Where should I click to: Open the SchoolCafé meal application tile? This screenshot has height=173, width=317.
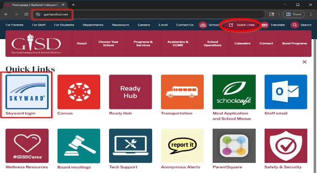pyautogui.click(x=234, y=92)
